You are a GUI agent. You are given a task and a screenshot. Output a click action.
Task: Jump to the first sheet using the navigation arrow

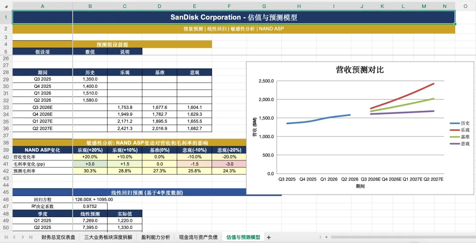click(x=7, y=237)
